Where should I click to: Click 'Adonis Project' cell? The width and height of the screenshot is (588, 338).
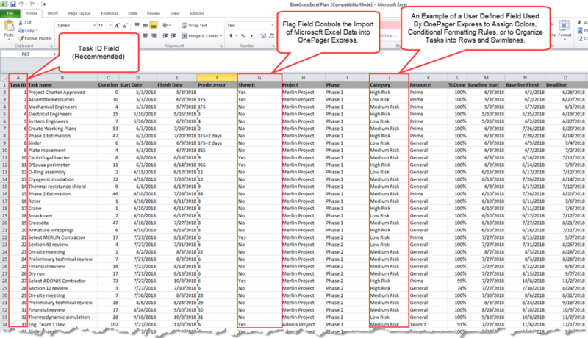(x=303, y=325)
